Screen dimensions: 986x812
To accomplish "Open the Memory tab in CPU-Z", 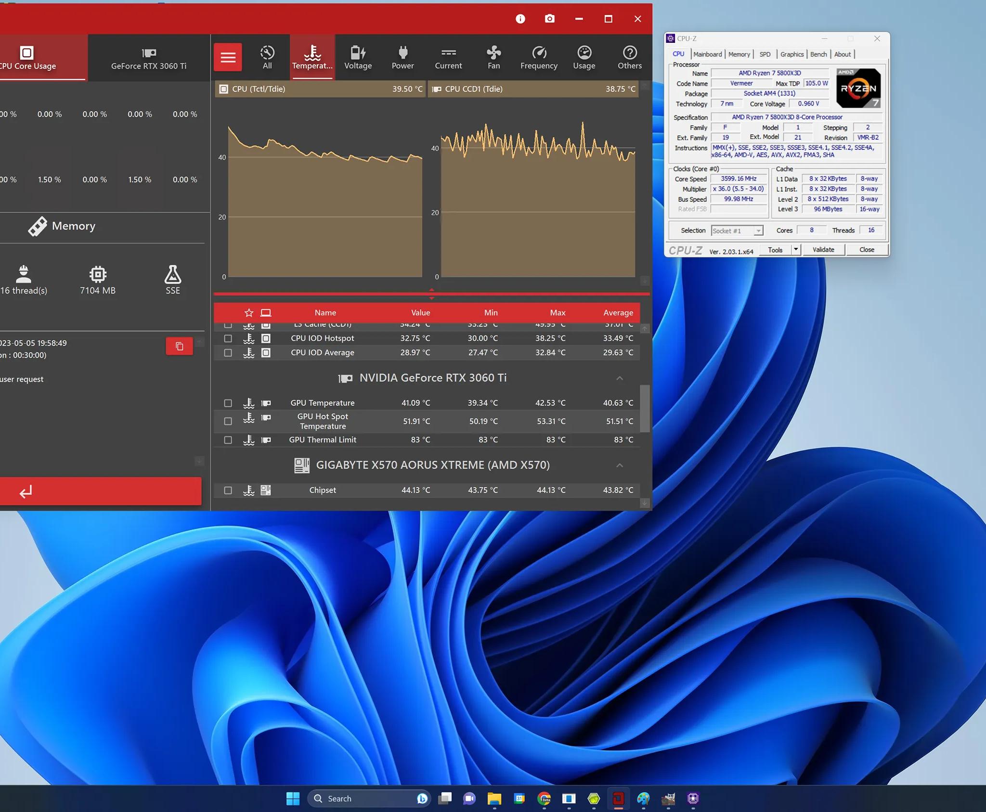I will click(x=739, y=54).
